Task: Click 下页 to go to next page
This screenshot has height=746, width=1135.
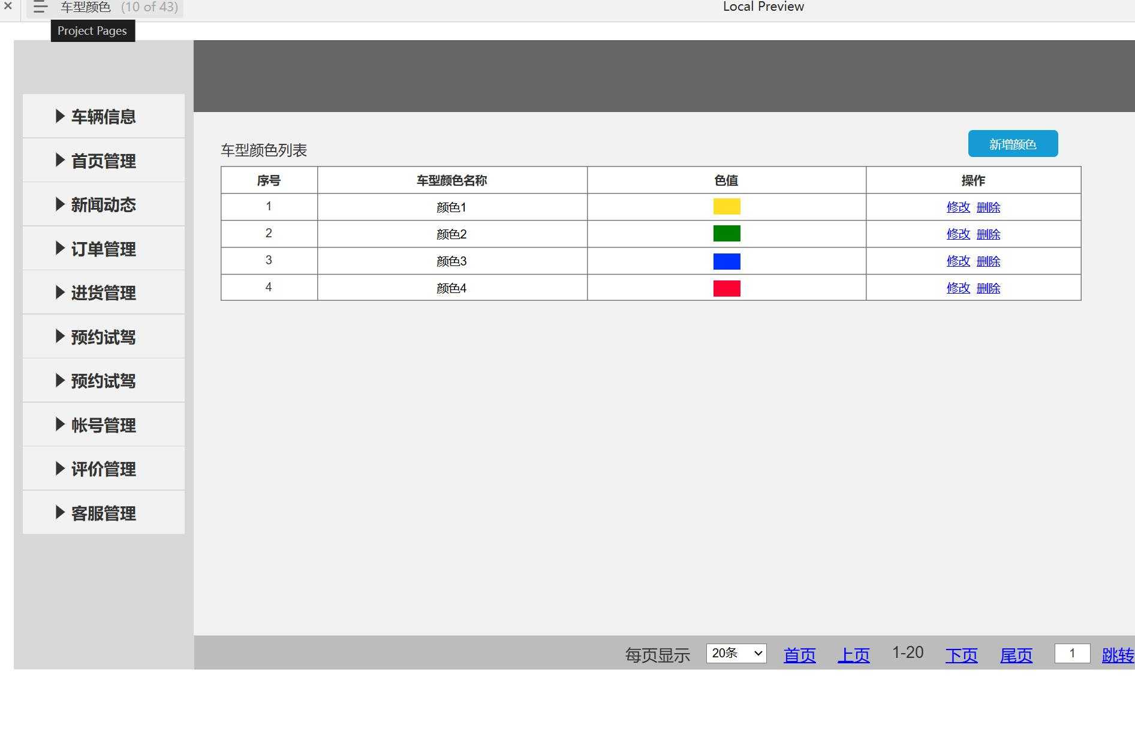Action: point(961,655)
